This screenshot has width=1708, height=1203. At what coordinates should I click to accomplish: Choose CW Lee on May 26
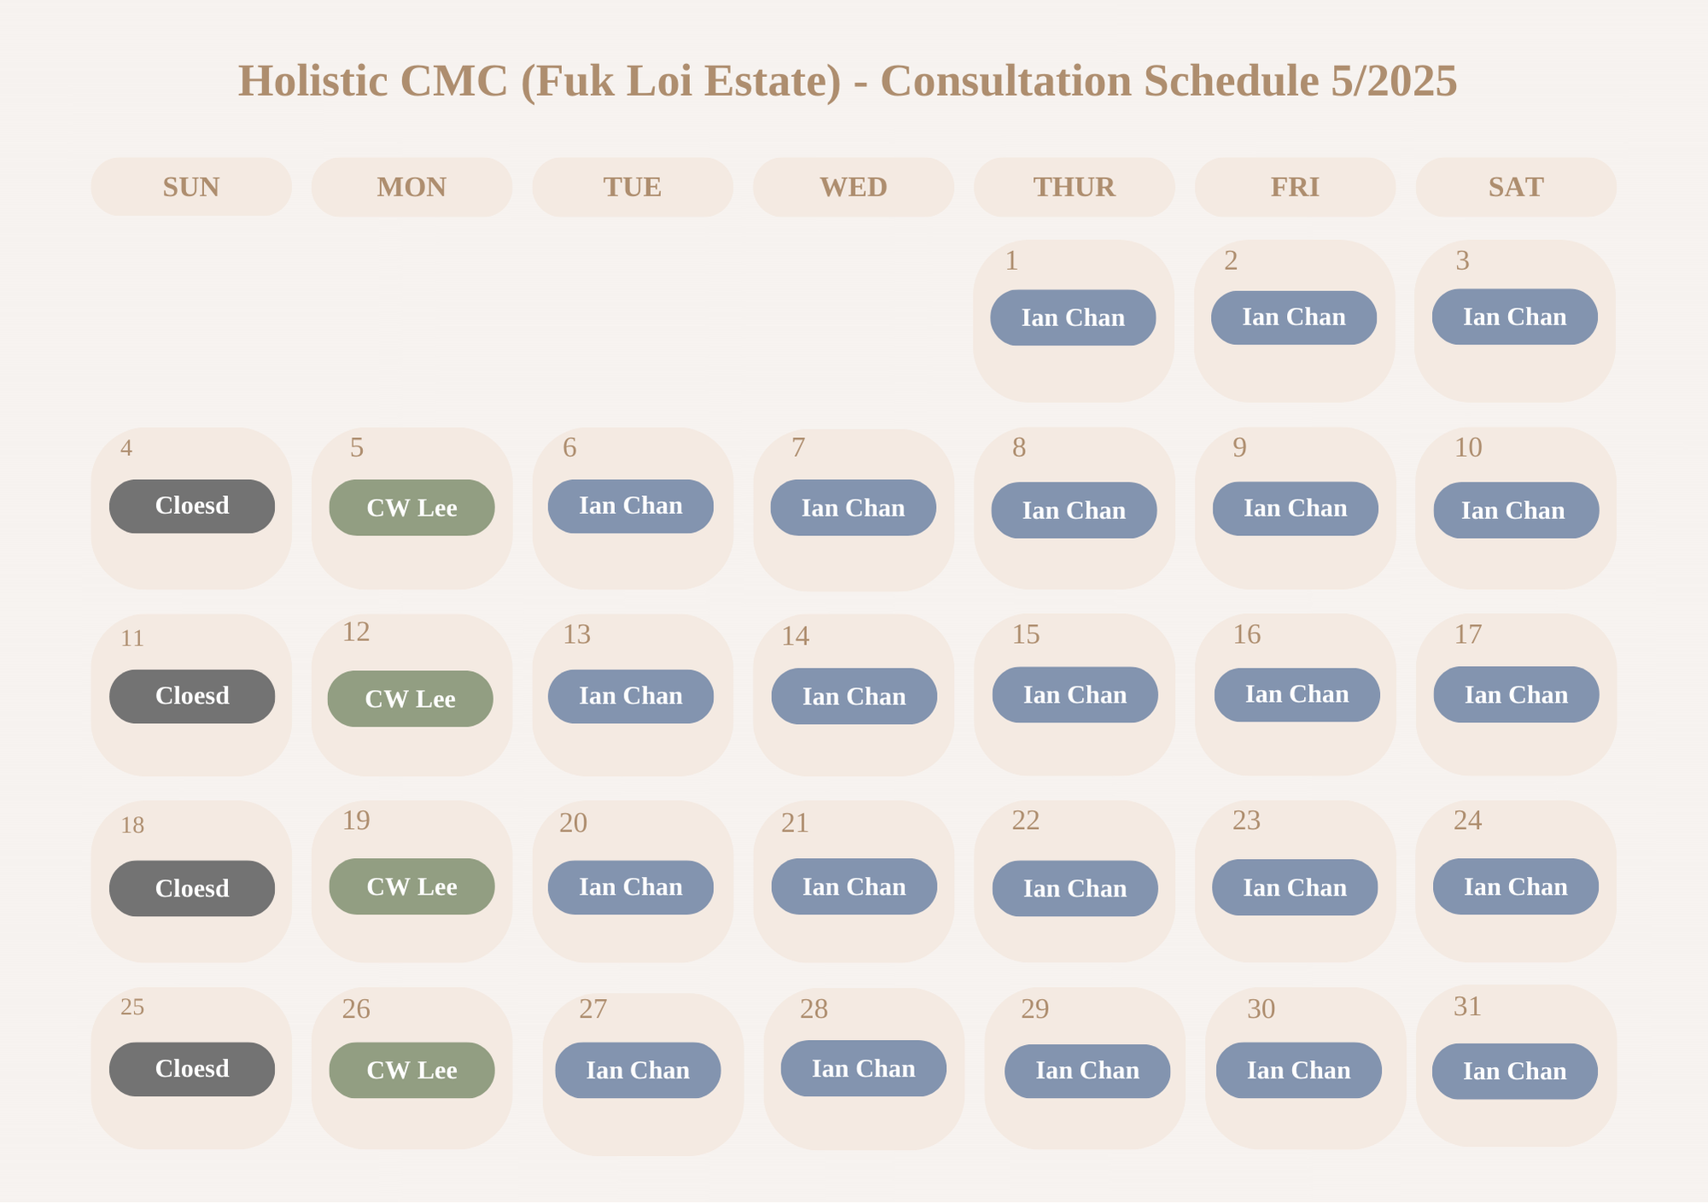coord(412,1071)
